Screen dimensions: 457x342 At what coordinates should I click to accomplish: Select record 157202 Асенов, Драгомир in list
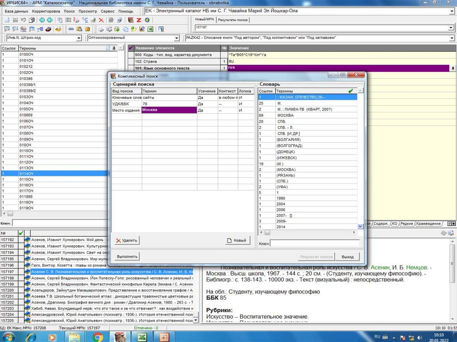pos(97,302)
